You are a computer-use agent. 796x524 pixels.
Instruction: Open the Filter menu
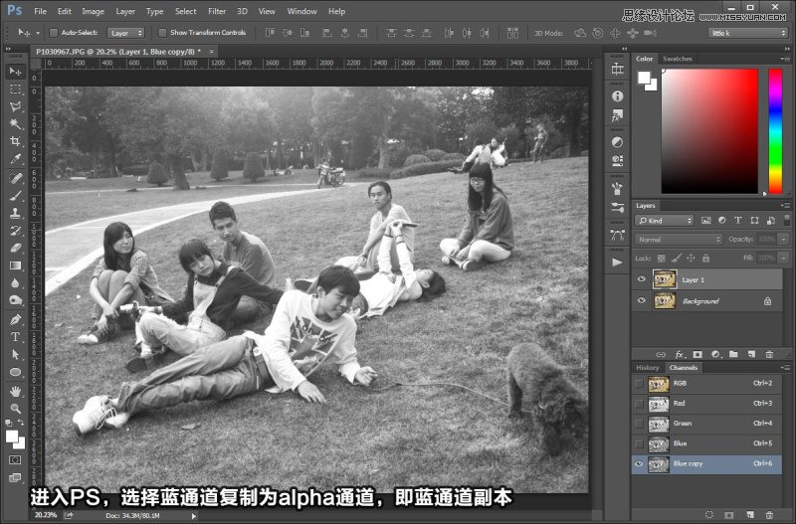(x=217, y=11)
